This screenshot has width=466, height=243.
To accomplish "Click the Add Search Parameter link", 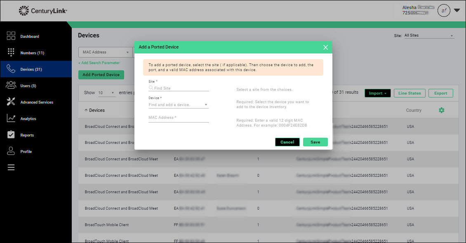I will (x=99, y=63).
